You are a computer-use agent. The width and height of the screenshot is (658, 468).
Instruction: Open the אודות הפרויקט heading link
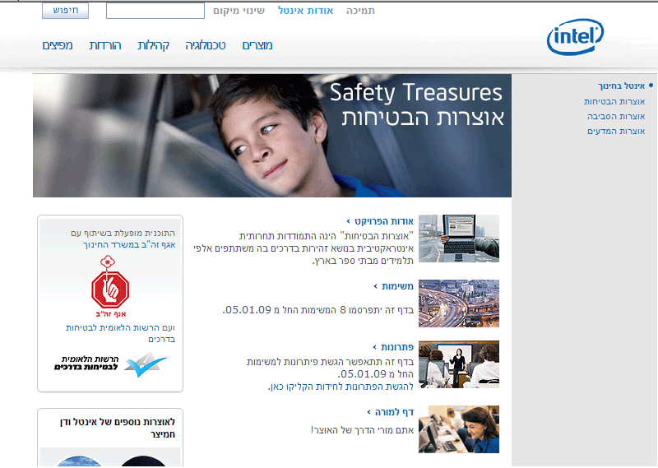[x=384, y=221]
